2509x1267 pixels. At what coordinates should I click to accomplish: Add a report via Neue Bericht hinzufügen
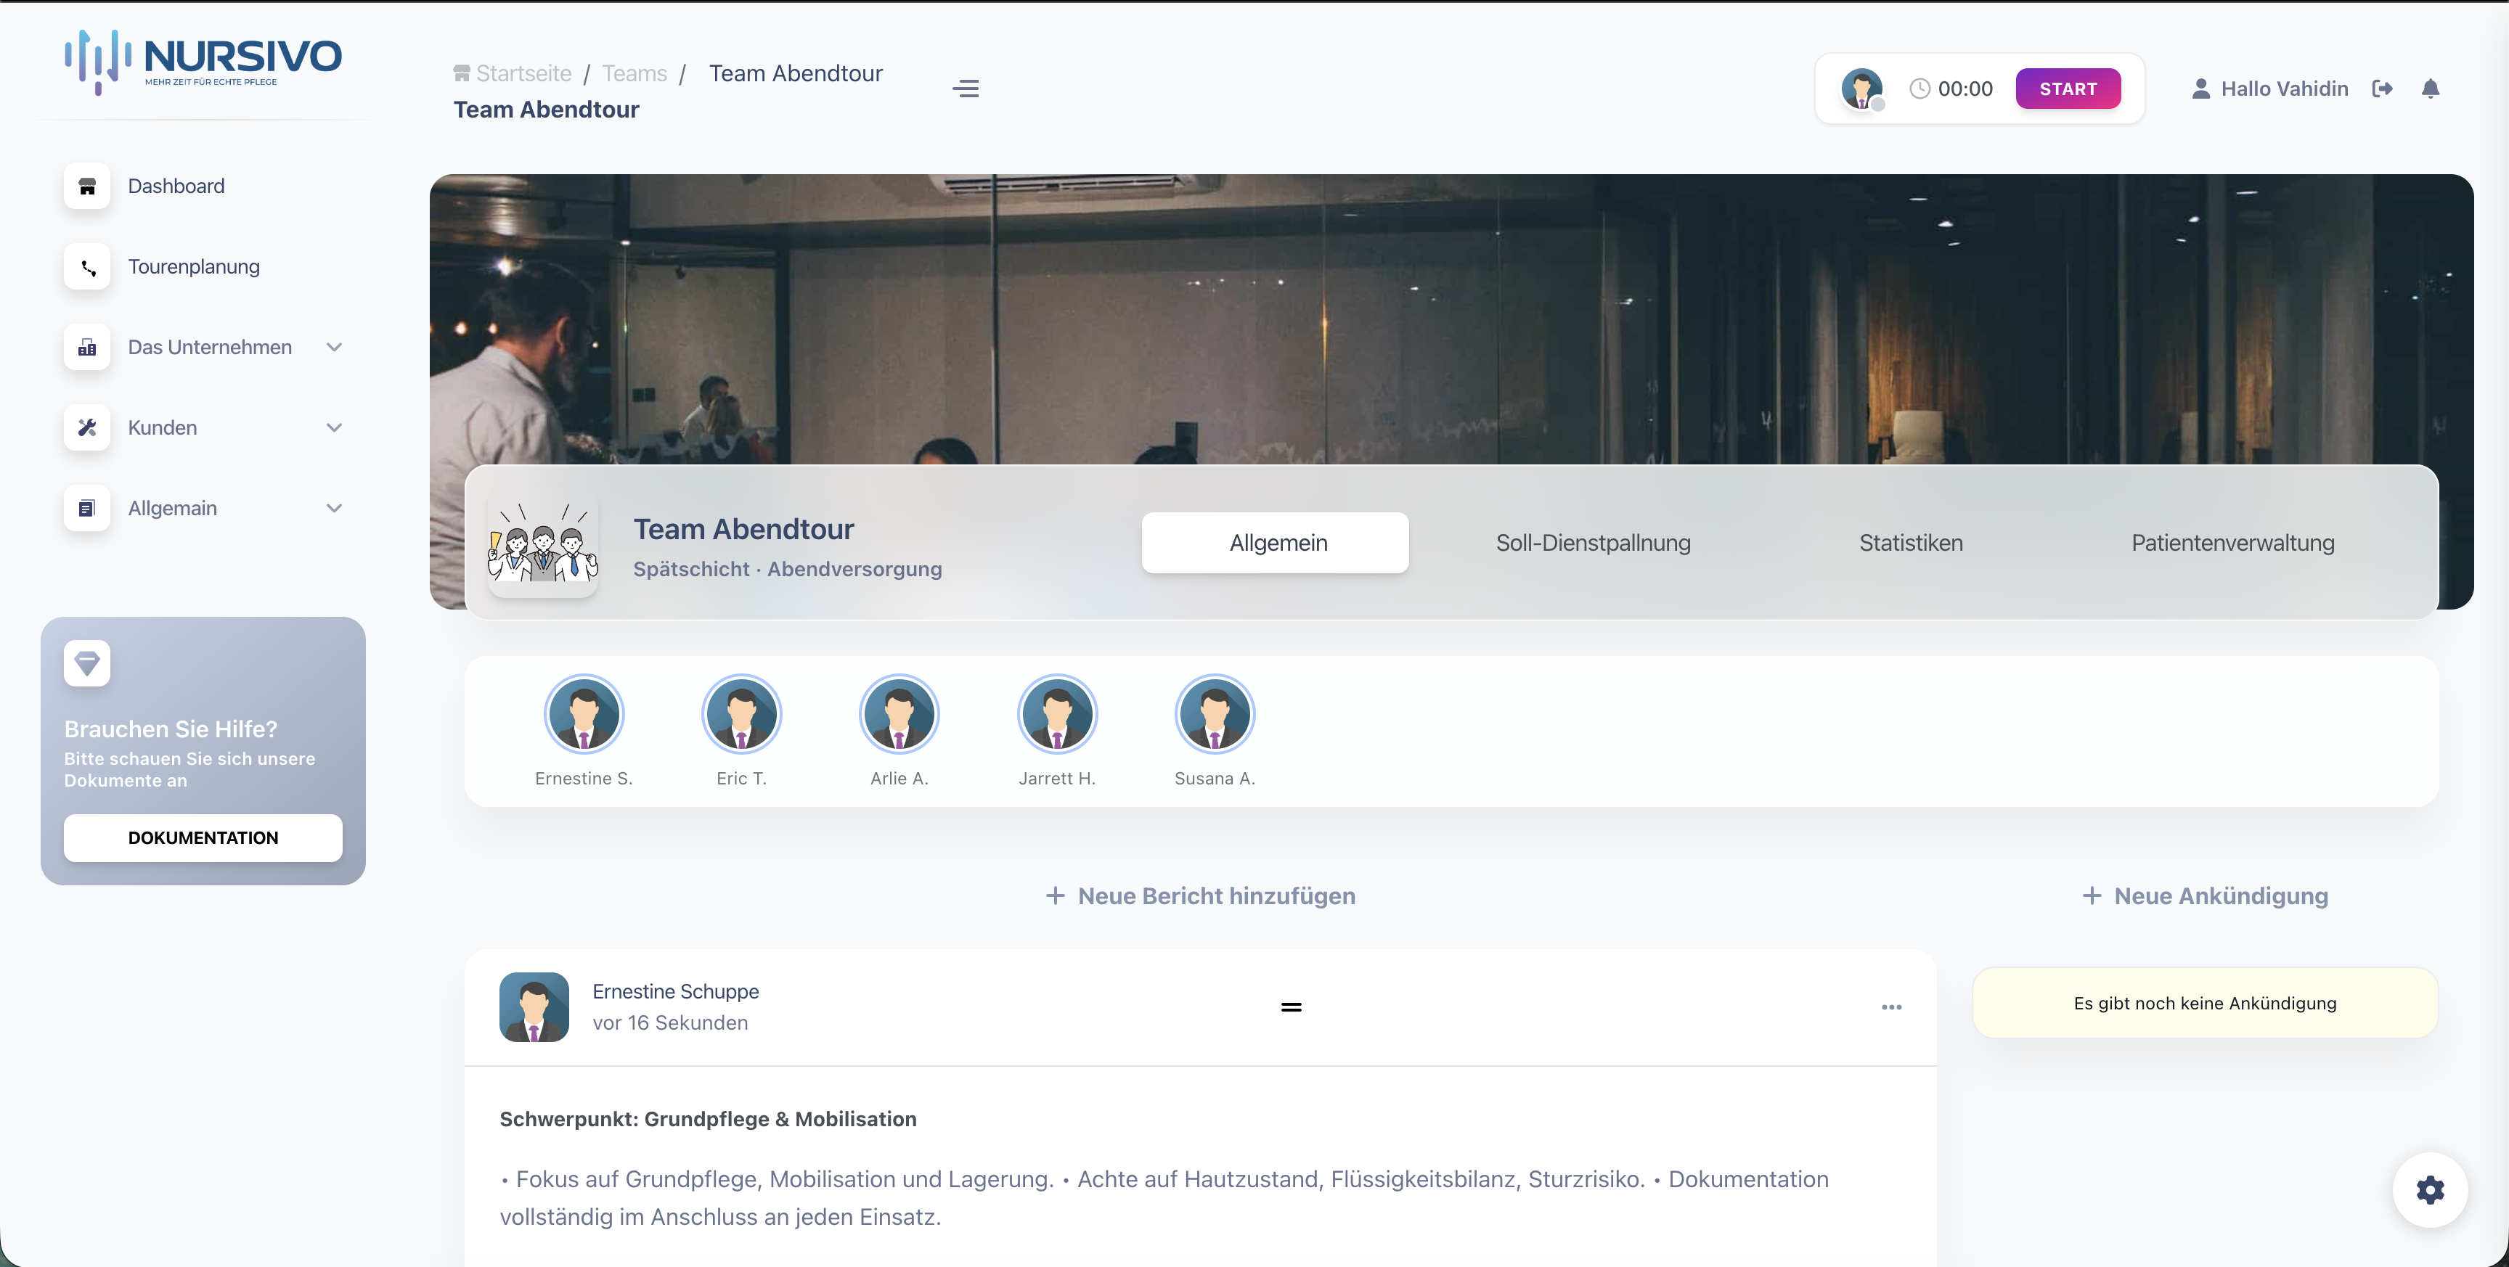click(1200, 895)
